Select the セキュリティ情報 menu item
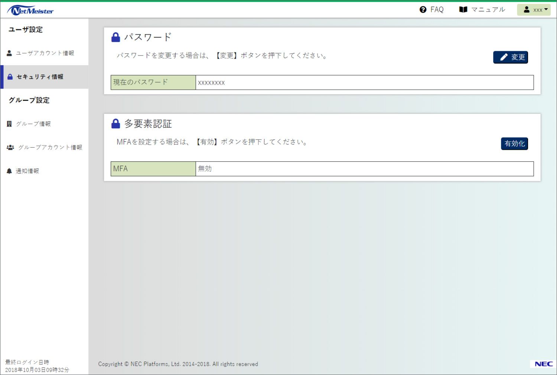Viewport: 557px width, 375px height. click(x=40, y=77)
